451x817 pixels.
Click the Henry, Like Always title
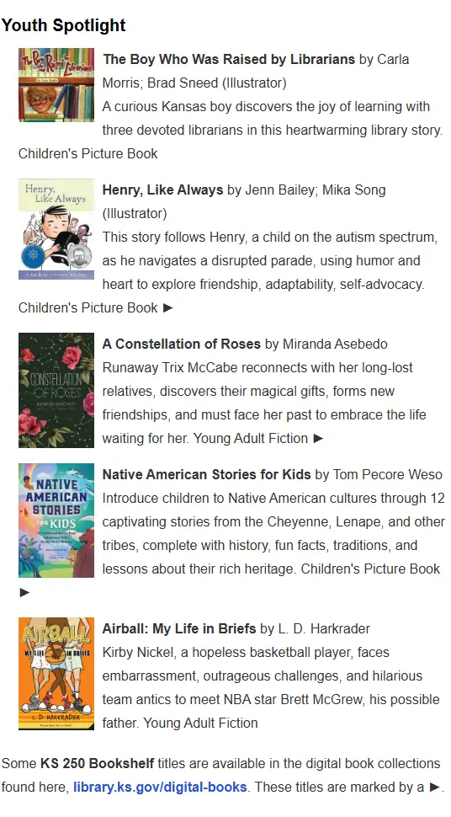tap(162, 190)
